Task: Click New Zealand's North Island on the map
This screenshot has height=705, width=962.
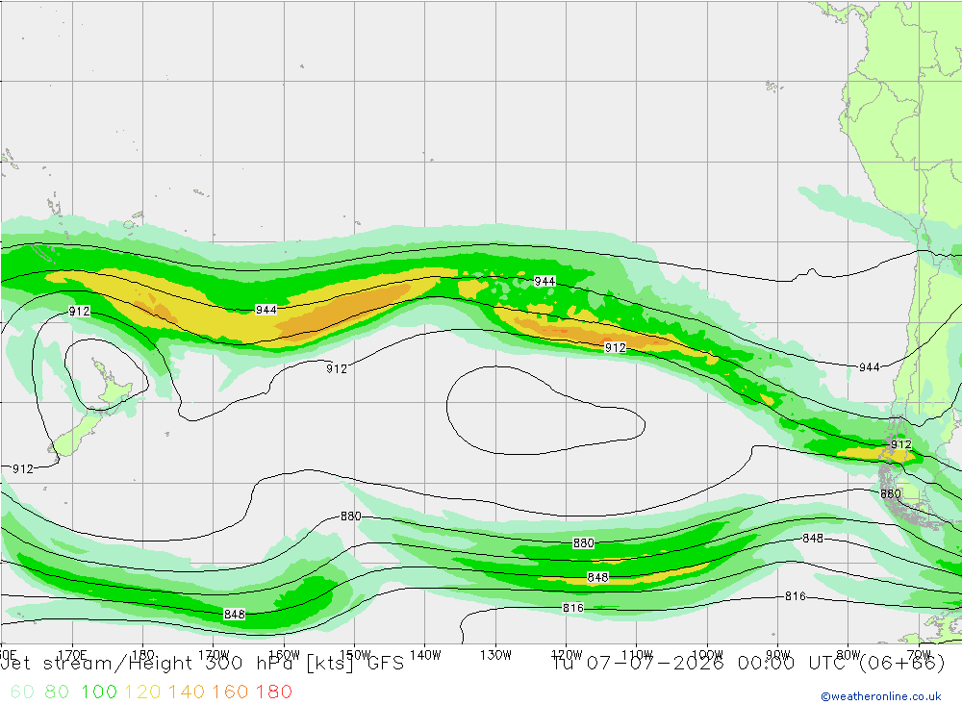Action: [114, 389]
